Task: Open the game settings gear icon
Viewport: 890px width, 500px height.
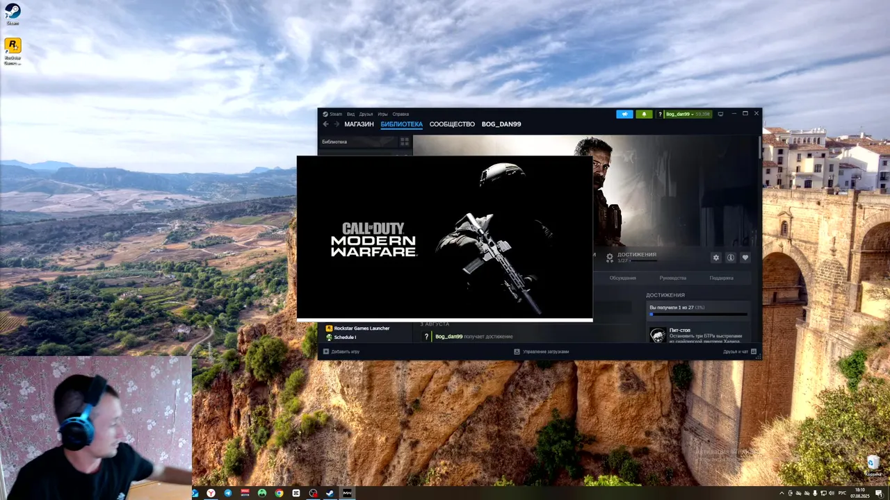Action: 716,258
